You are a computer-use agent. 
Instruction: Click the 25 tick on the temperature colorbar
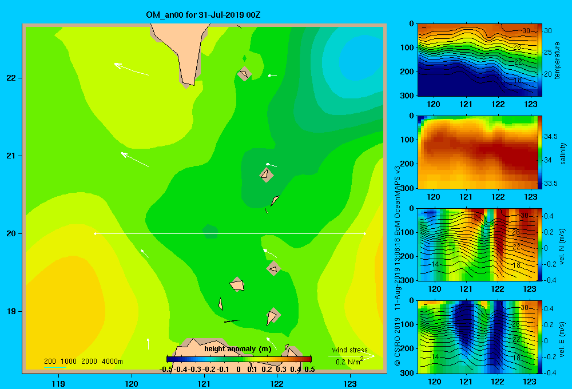548,53
